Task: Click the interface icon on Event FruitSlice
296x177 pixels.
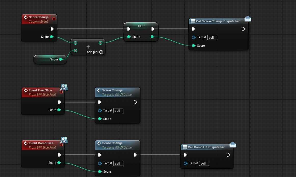Action: [x=64, y=87]
